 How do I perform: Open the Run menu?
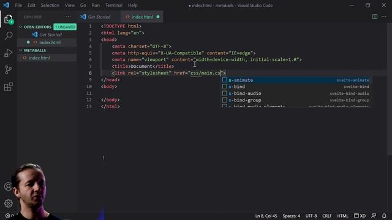pos(96,5)
